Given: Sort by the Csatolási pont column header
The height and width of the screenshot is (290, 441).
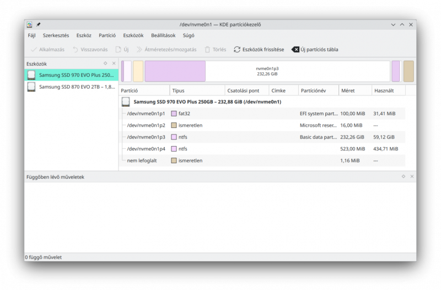Looking at the screenshot, I should (246, 90).
